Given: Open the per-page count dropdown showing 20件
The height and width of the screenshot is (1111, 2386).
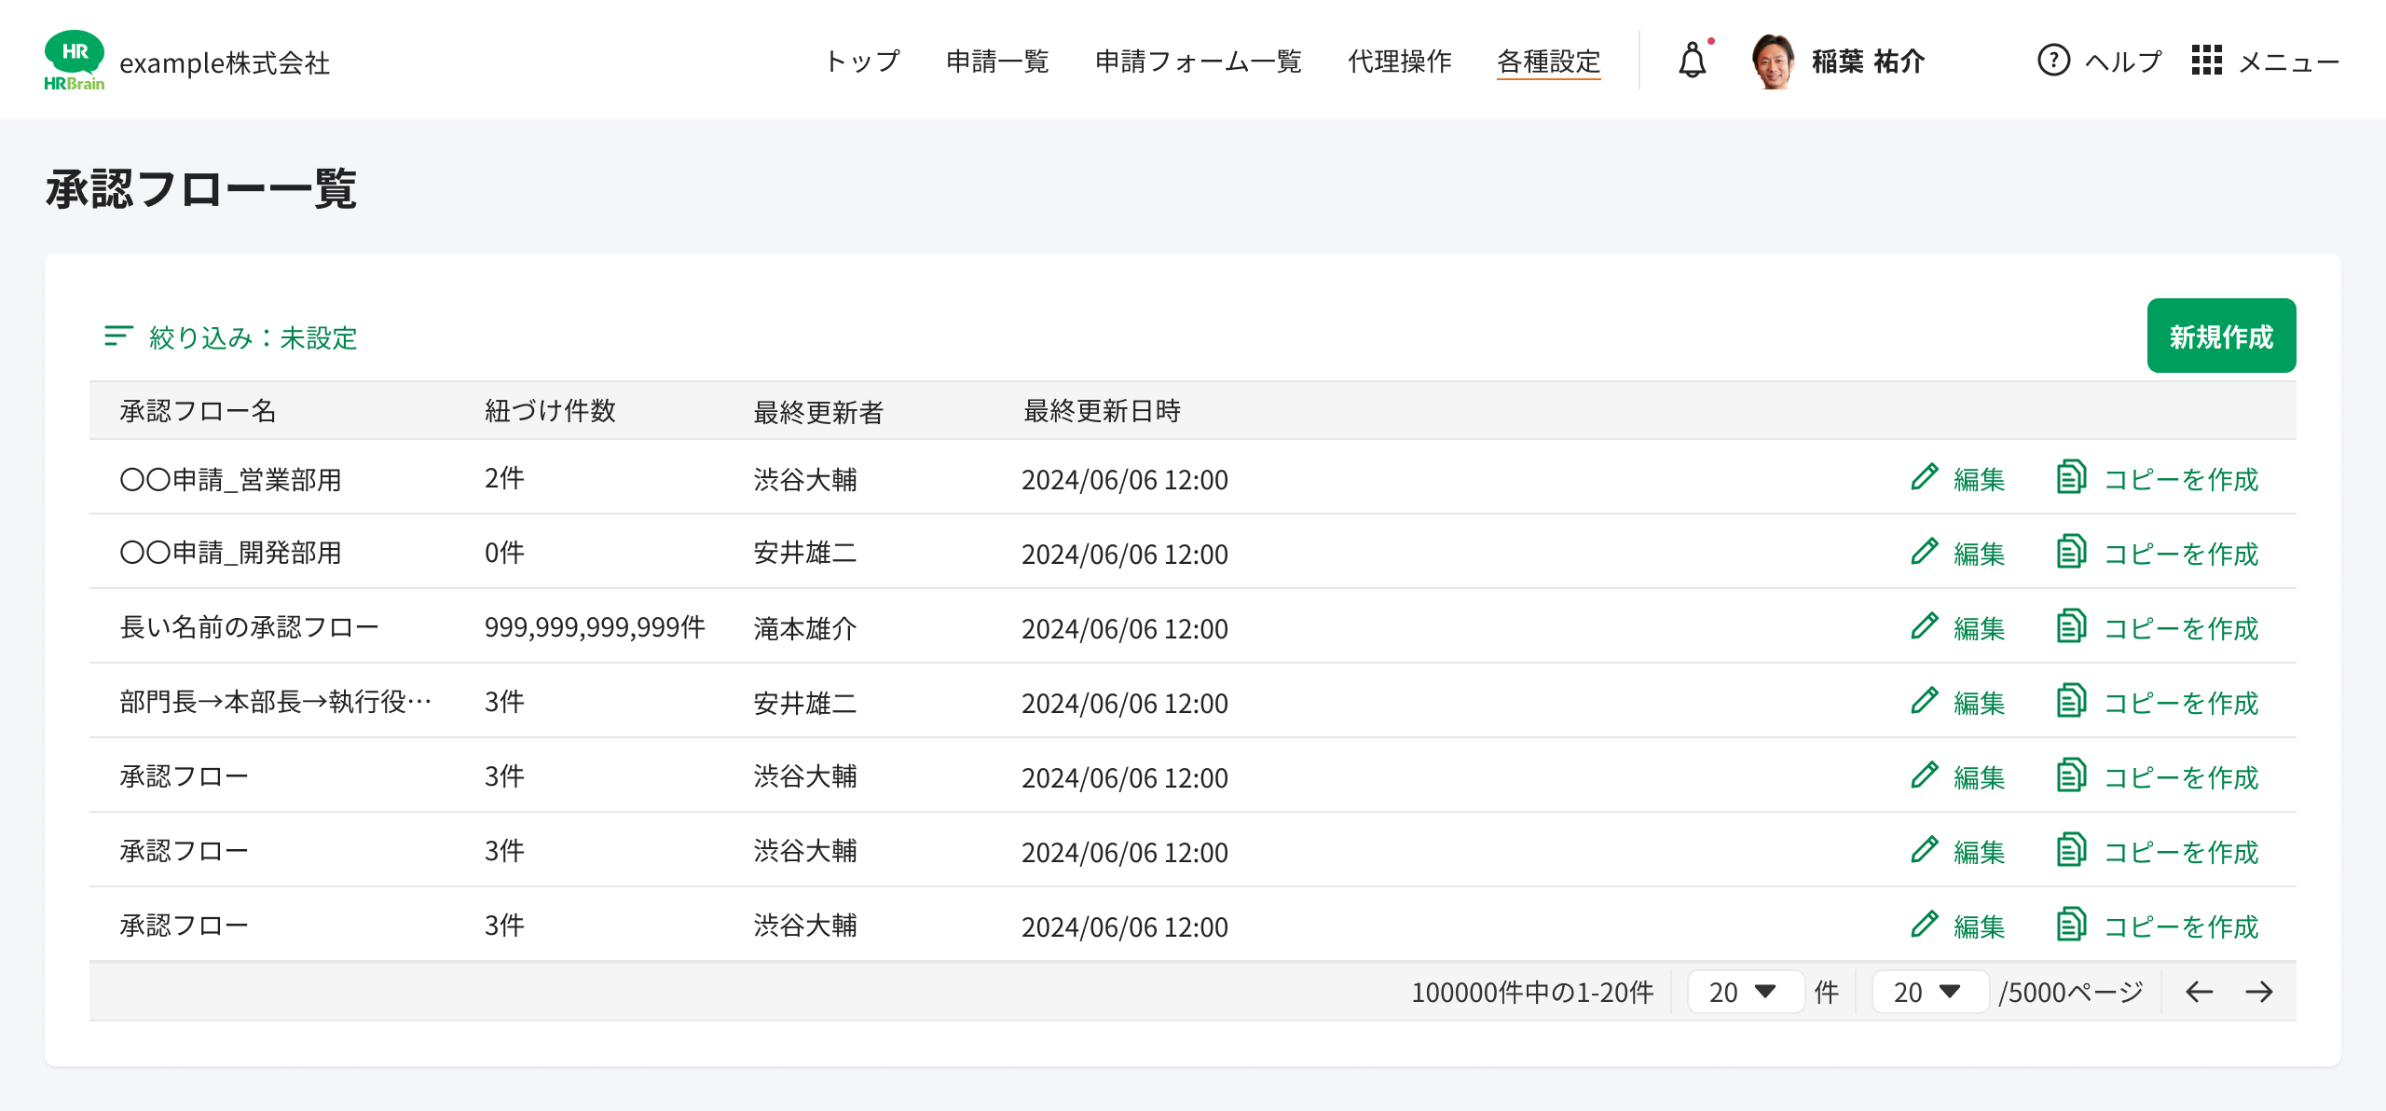Looking at the screenshot, I should coord(1744,992).
